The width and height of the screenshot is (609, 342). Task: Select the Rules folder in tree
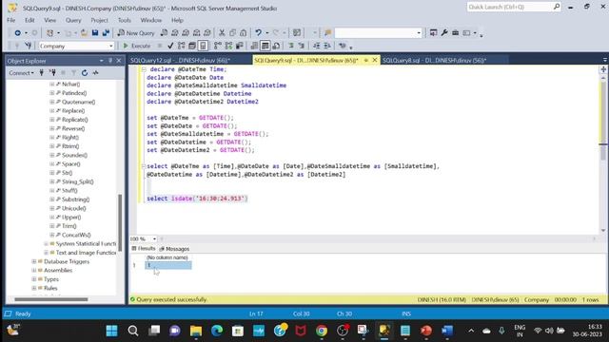pos(50,288)
